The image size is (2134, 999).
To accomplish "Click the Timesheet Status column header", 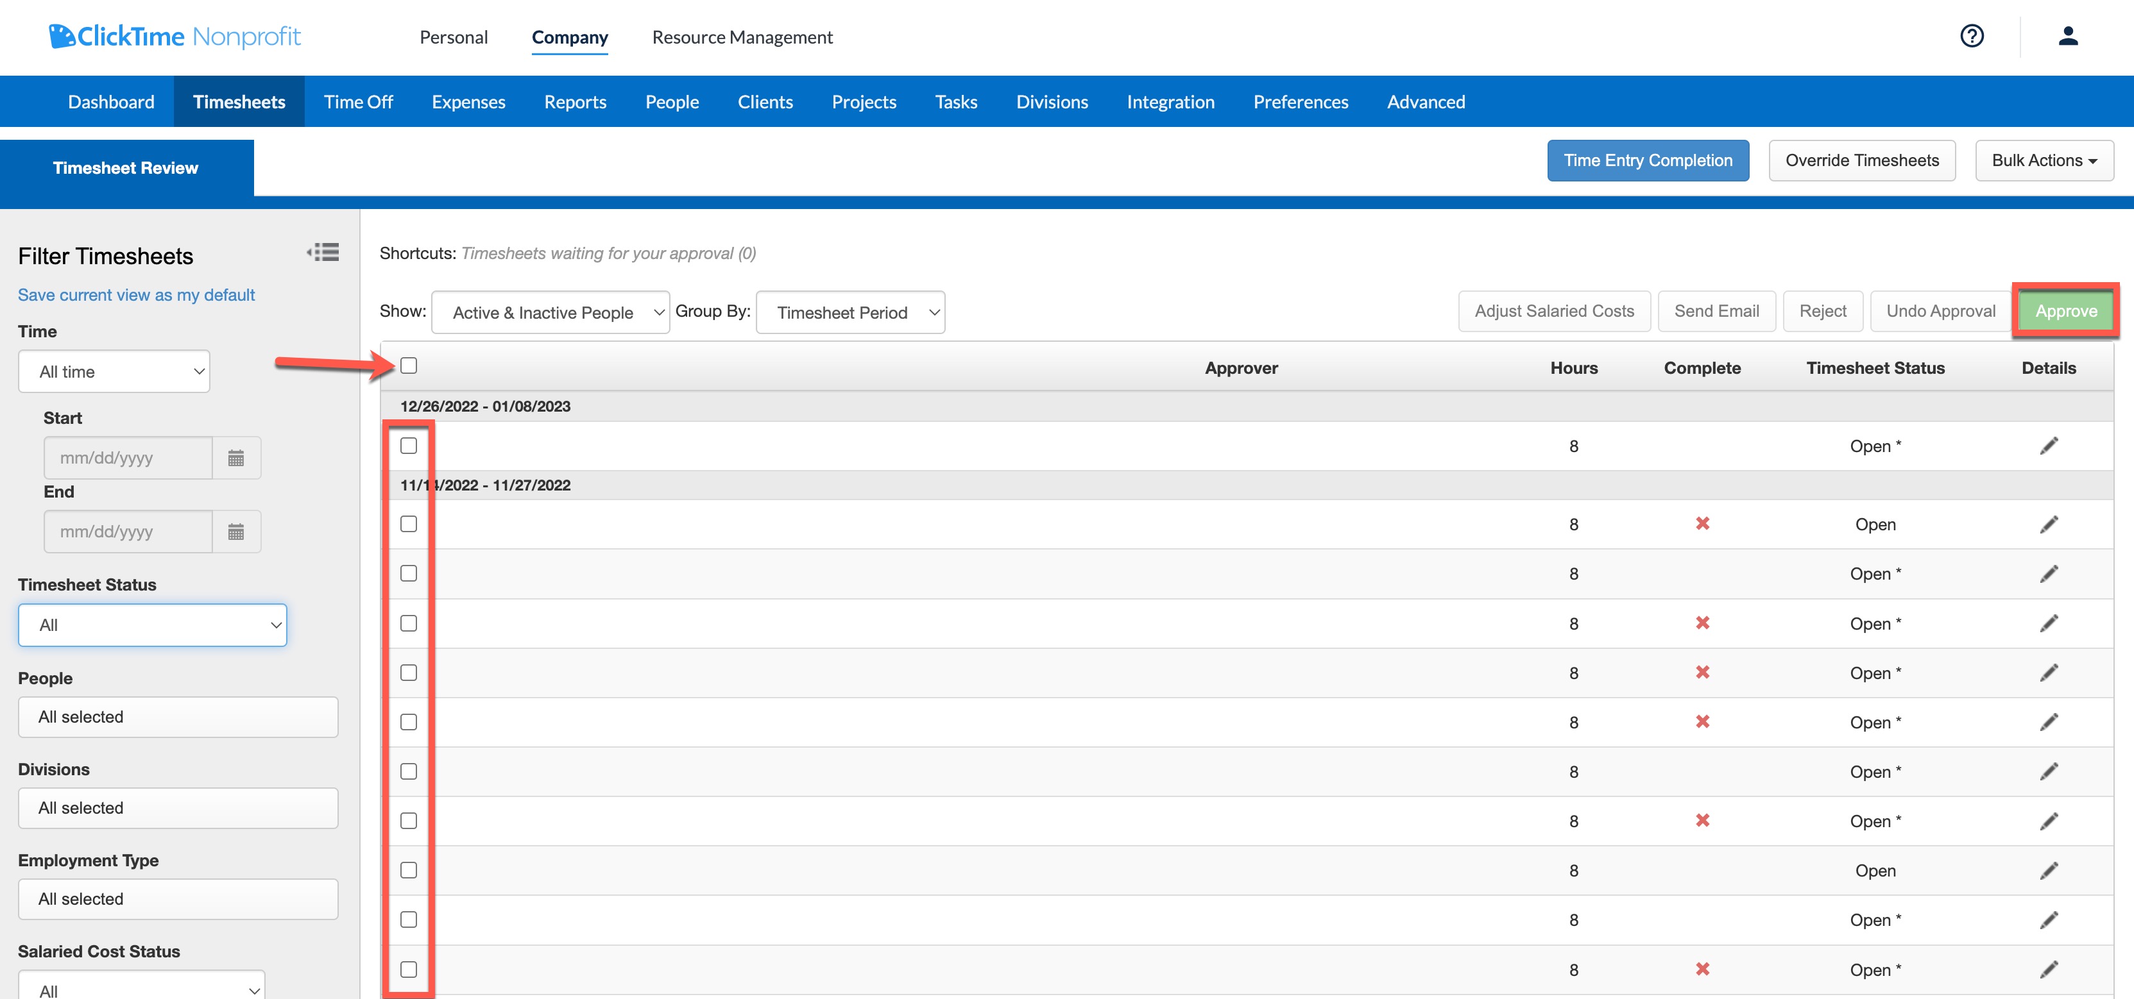I will (1875, 368).
